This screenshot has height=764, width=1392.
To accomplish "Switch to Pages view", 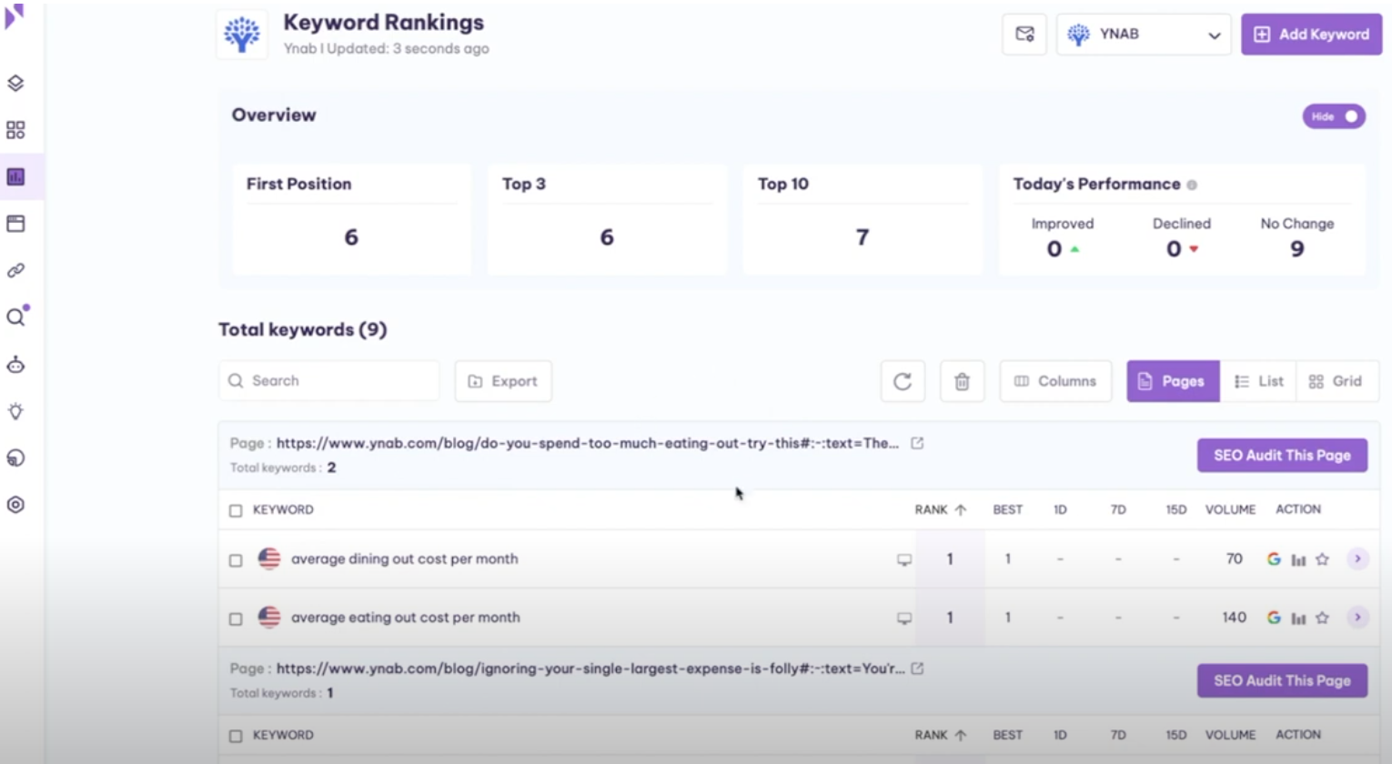I will (1173, 381).
